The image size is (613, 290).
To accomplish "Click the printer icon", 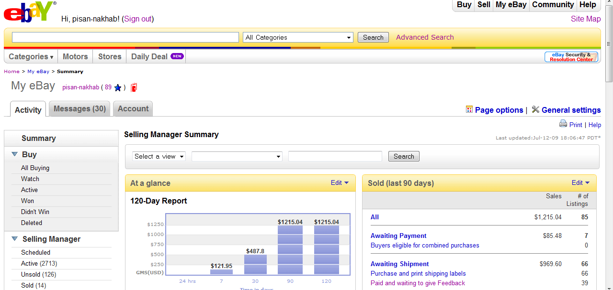I will point(563,124).
